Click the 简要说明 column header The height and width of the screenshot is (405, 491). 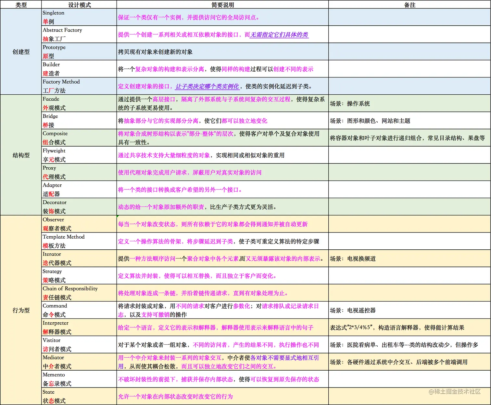click(222, 5)
